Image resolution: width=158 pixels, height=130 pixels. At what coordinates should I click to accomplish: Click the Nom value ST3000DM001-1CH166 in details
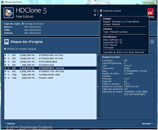(x=135, y=71)
